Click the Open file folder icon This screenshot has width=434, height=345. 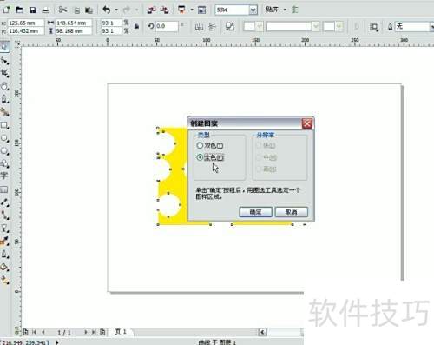[x=20, y=10]
